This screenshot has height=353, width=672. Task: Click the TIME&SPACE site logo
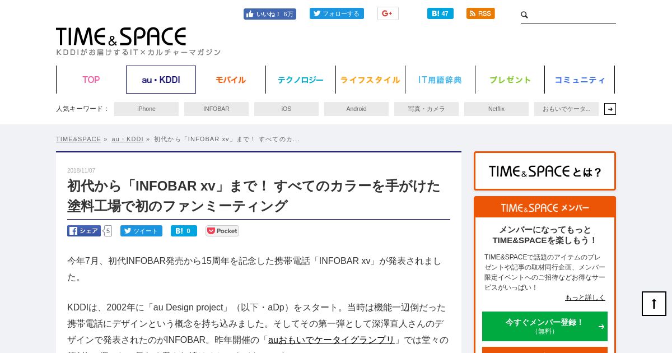click(121, 36)
